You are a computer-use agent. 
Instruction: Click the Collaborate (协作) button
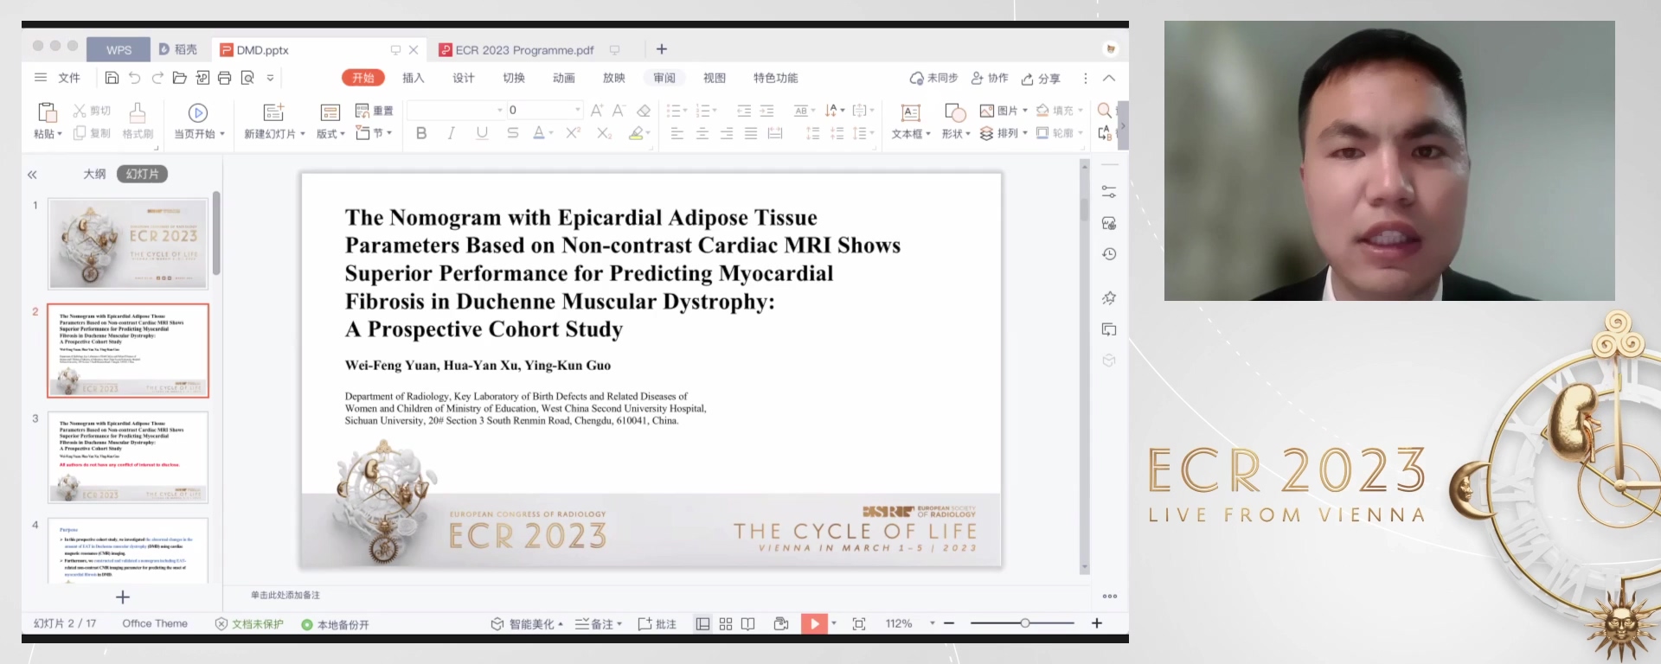(x=990, y=78)
